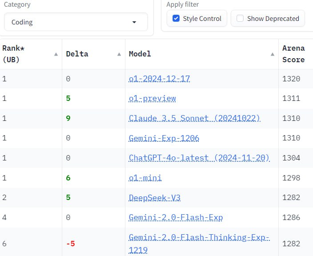Click the Delta column header label
Screen dimensions: 313x256
click(77, 54)
